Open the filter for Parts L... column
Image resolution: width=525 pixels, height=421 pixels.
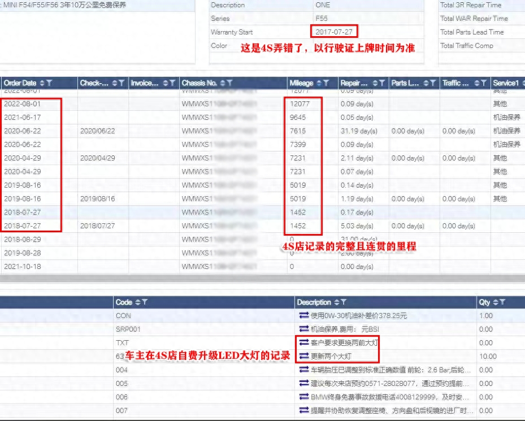433,83
